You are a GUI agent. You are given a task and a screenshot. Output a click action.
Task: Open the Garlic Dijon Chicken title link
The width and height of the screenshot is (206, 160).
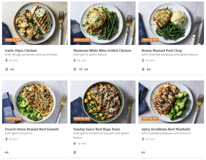[x=21, y=50]
